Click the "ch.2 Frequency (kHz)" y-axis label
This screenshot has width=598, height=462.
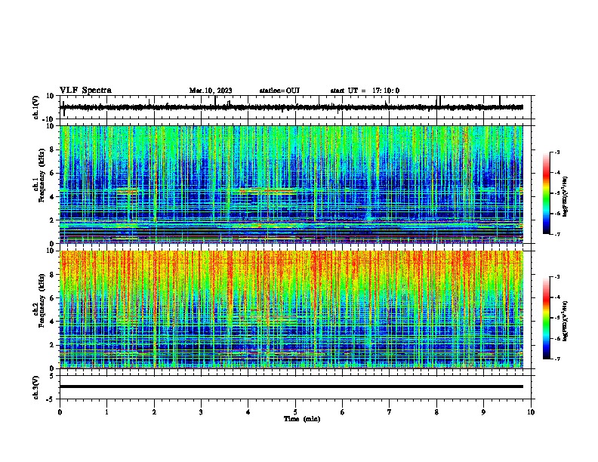tap(39, 300)
